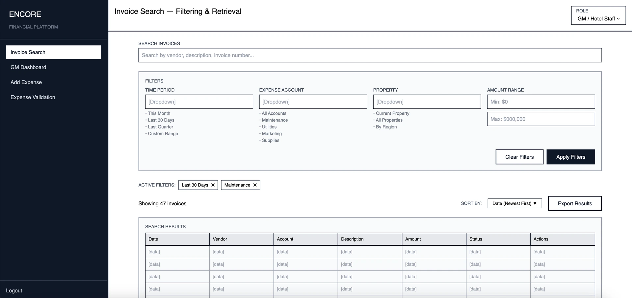
Task: Sort results by the Vendor column header
Action: point(220,239)
